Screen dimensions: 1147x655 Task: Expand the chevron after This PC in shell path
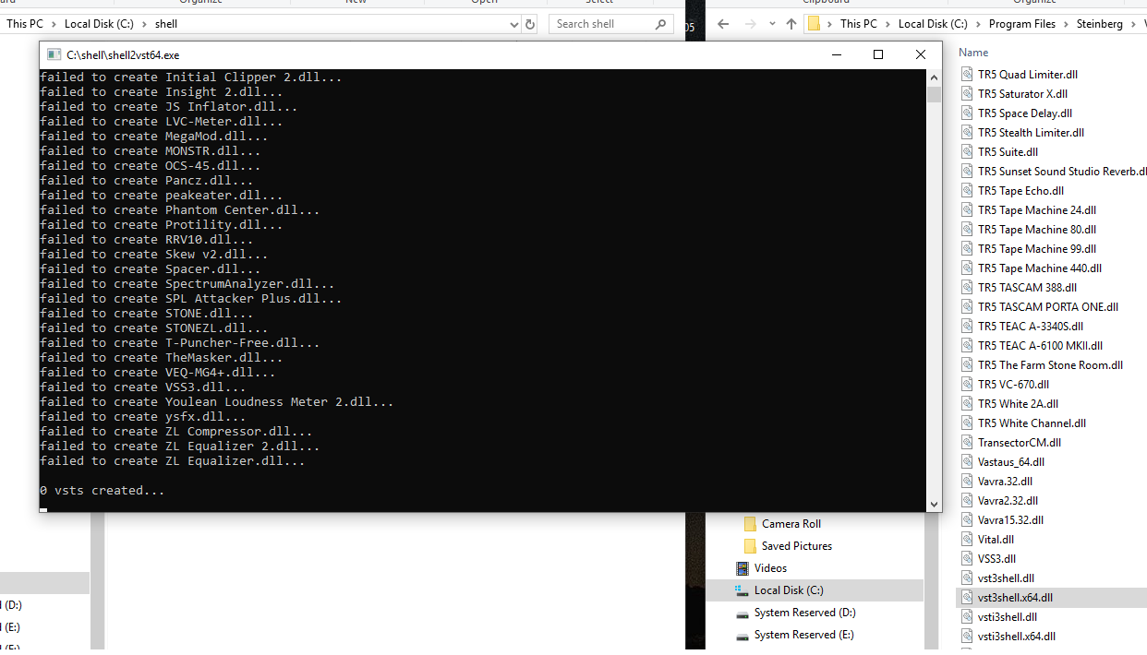pos(55,24)
